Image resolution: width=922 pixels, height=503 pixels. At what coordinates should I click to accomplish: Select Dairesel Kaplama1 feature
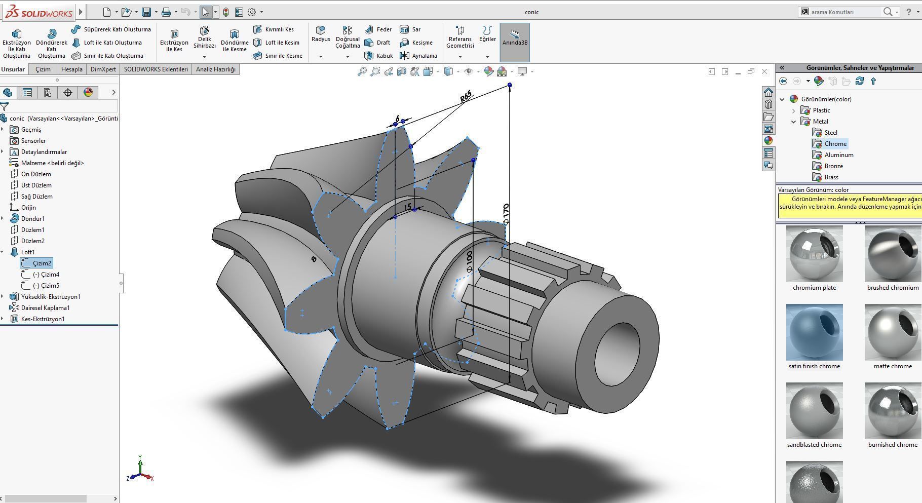point(40,307)
